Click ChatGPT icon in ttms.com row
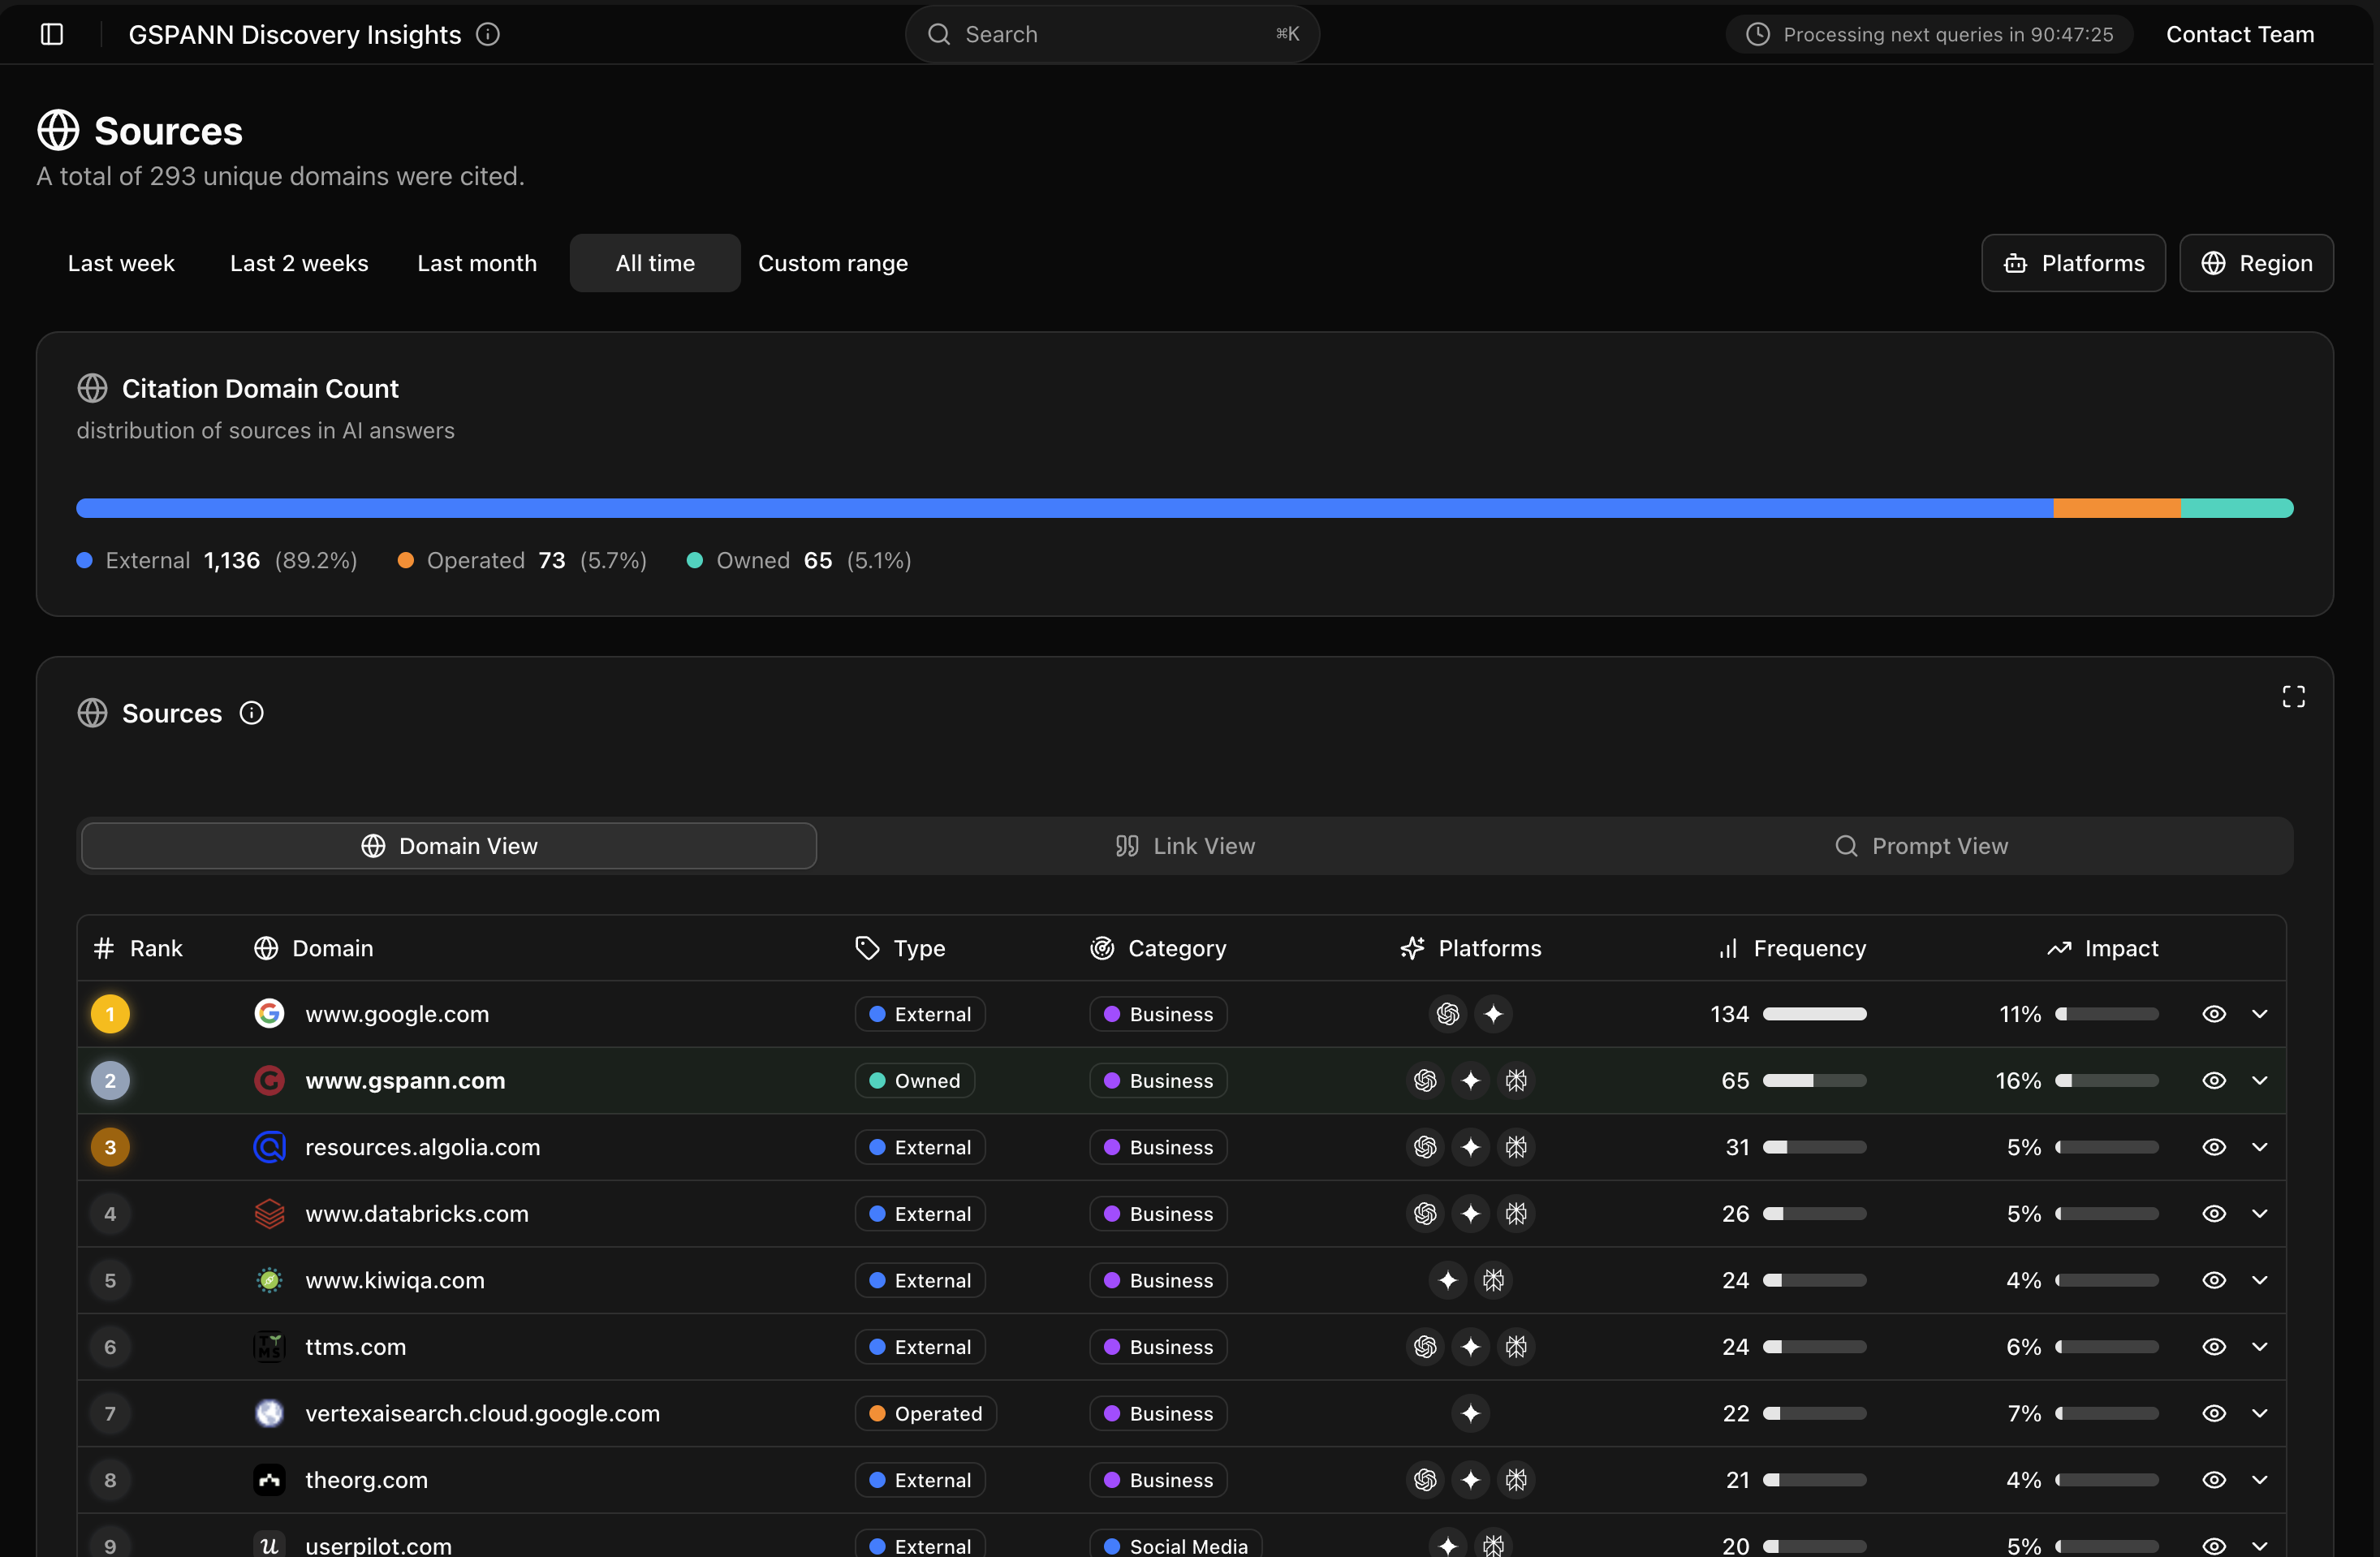 tap(1425, 1347)
